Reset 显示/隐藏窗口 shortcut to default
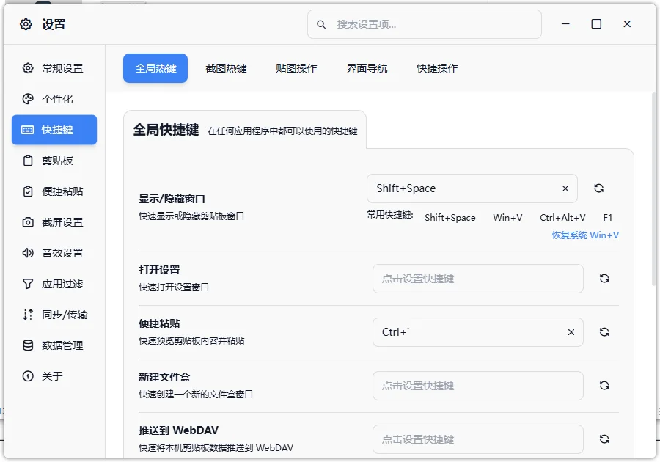The image size is (660, 462). tap(598, 188)
